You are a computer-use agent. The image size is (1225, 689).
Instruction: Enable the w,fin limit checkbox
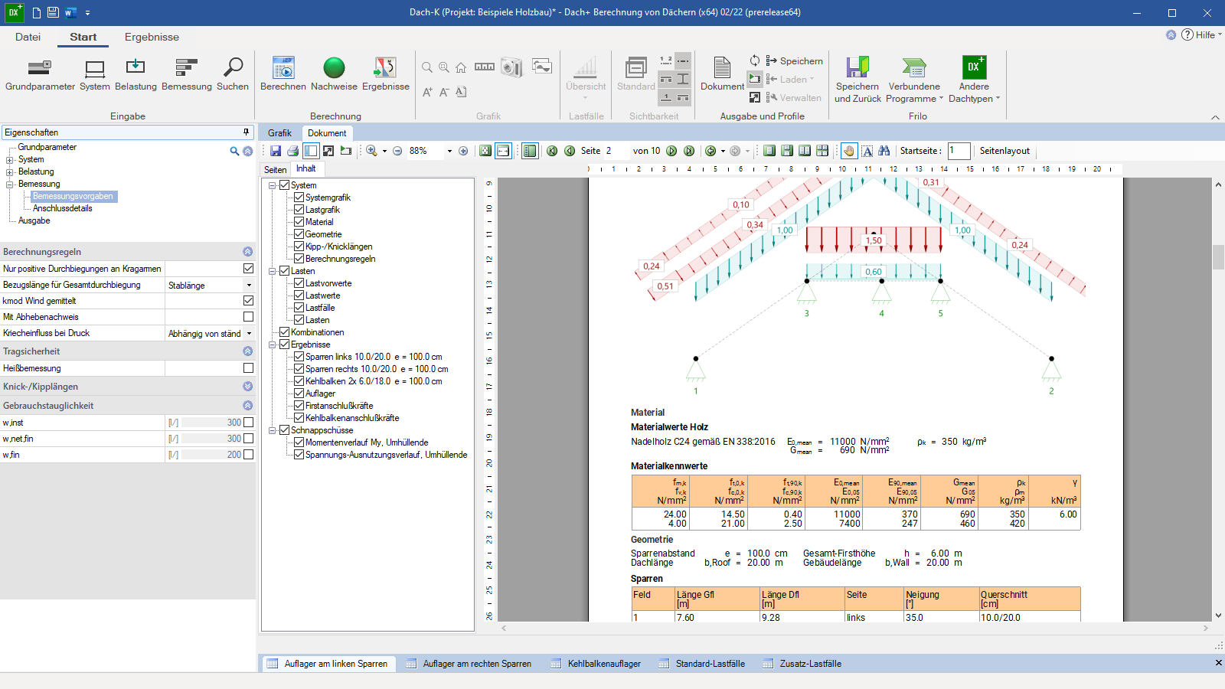[x=248, y=455]
